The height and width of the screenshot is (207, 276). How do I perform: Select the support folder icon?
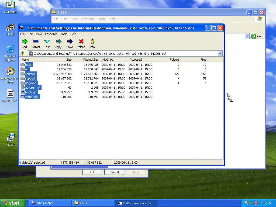click(23, 78)
